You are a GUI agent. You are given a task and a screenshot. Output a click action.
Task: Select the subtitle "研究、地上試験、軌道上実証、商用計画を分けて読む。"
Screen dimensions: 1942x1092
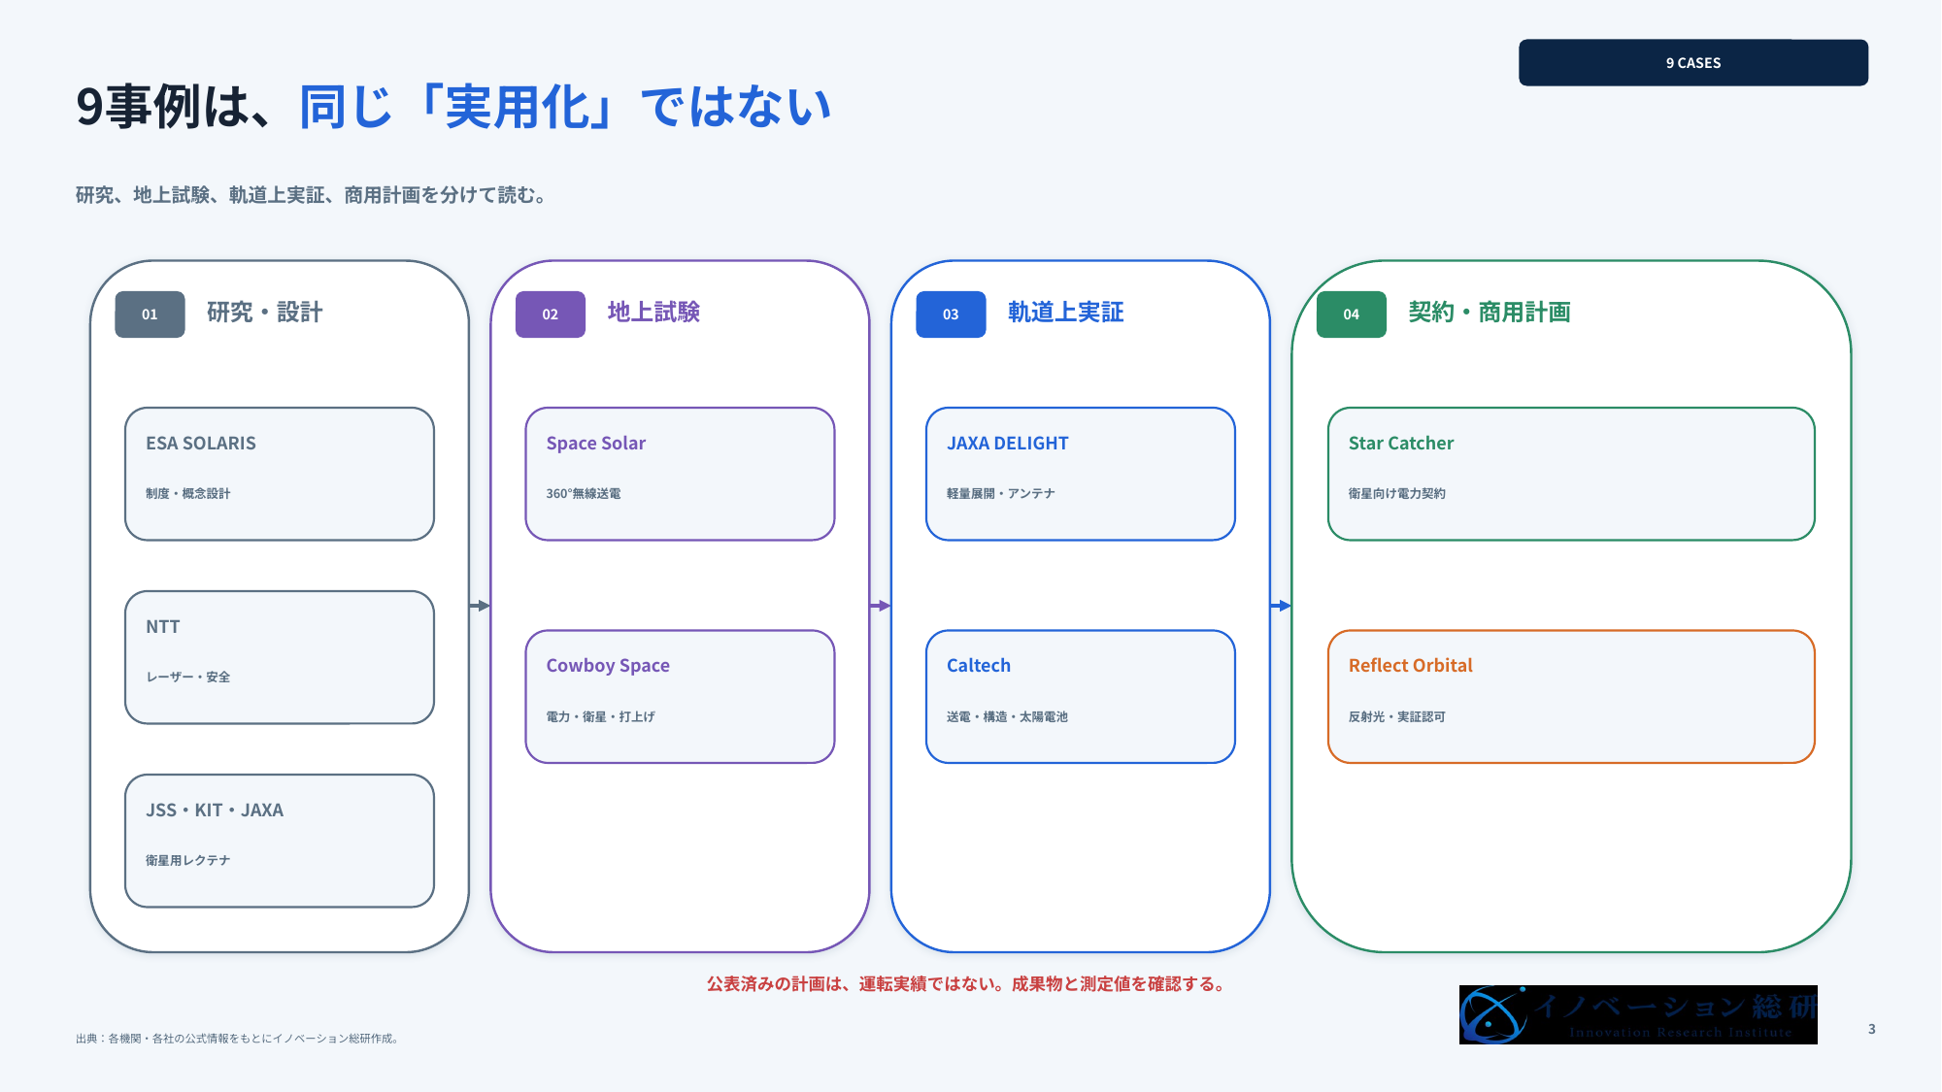[313, 195]
